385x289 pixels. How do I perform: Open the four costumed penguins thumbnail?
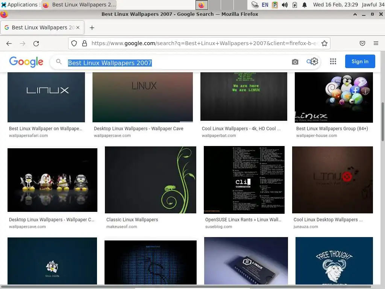(52, 180)
